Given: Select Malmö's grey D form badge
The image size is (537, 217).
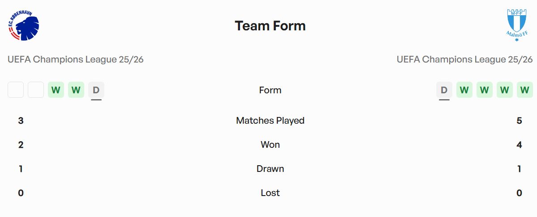Looking at the screenshot, I should pyautogui.click(x=444, y=90).
